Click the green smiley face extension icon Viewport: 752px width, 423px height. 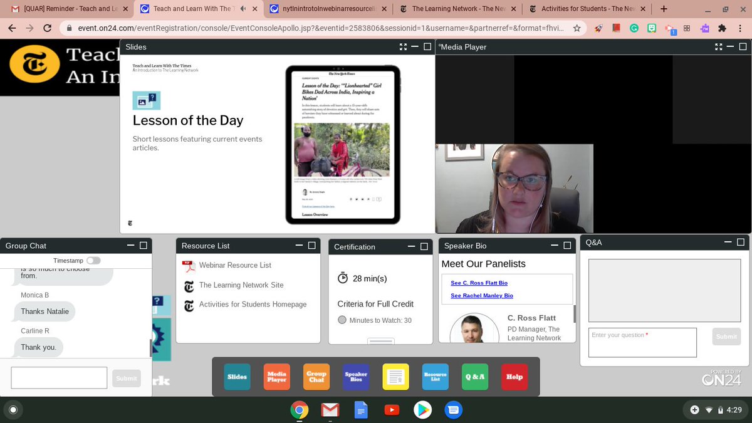coord(652,28)
